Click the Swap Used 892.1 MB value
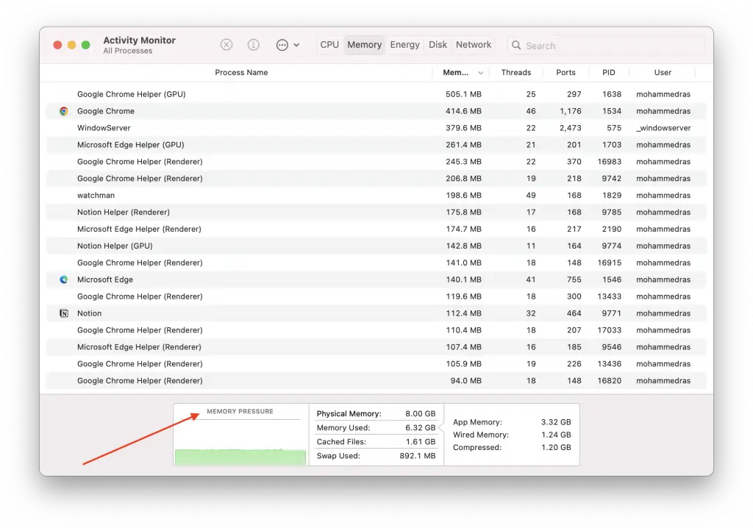753x528 pixels. pyautogui.click(x=418, y=455)
